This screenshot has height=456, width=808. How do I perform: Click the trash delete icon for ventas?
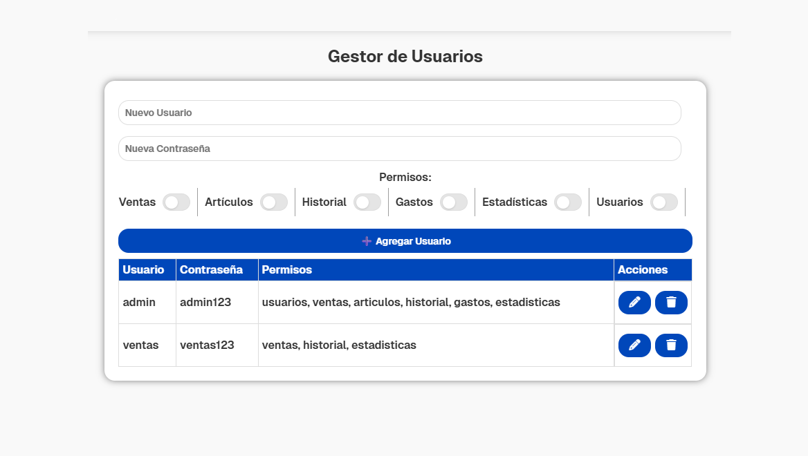point(671,345)
